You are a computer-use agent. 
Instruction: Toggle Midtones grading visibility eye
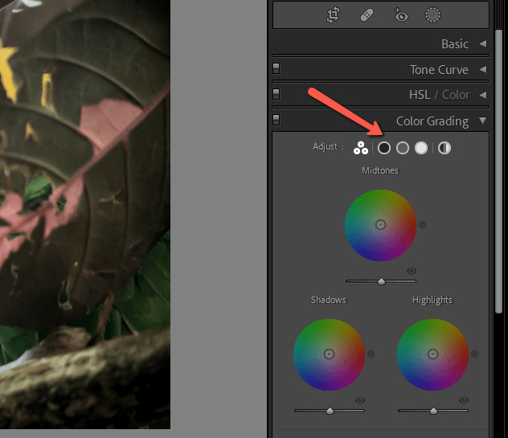tap(412, 271)
